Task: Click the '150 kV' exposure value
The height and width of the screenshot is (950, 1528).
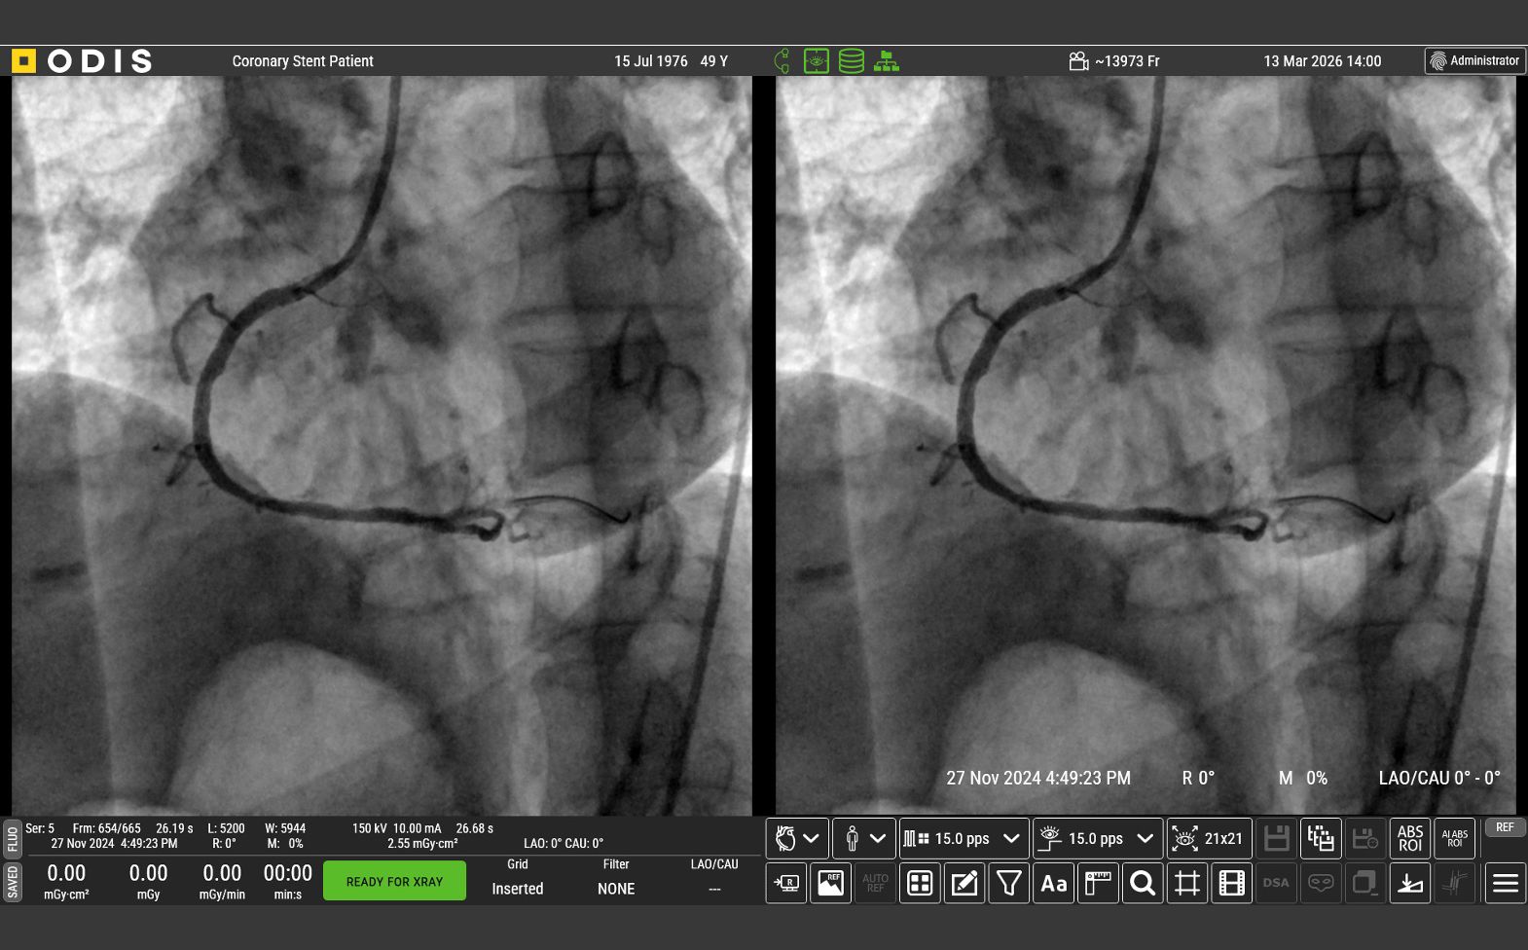Action: (x=368, y=828)
